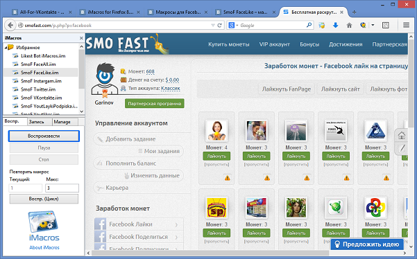Open the Купить монеты nav link
This screenshot has height=259, width=417.
click(229, 44)
